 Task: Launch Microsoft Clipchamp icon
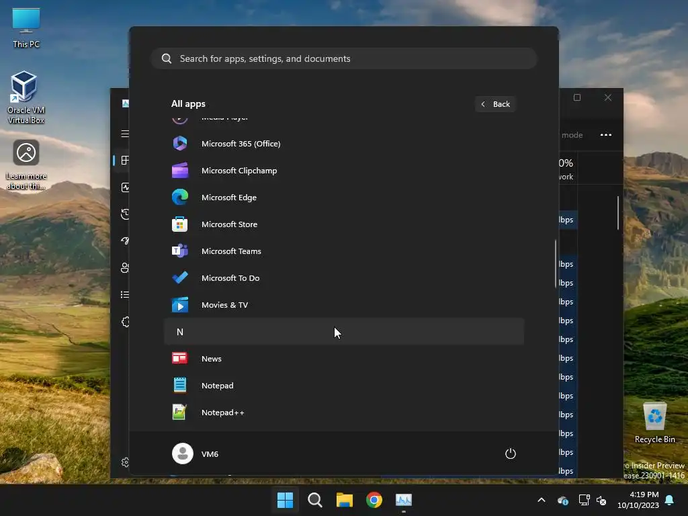pos(180,171)
